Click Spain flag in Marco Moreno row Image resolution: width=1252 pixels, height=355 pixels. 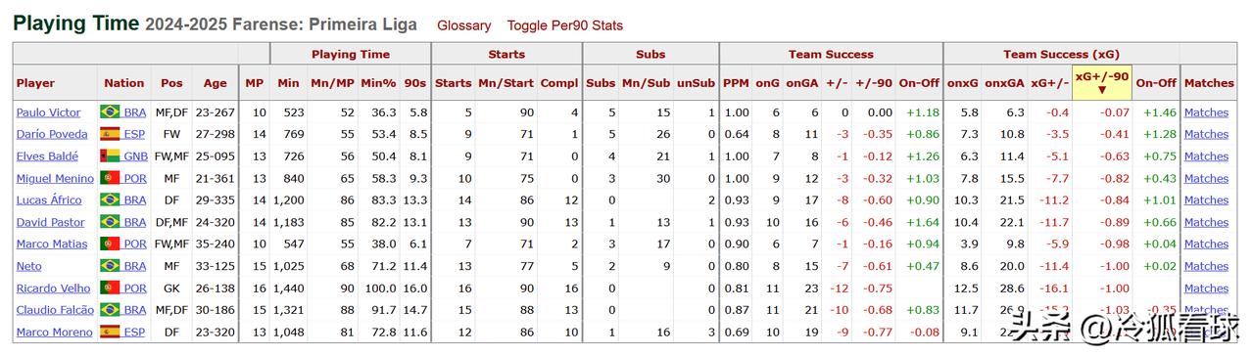(x=110, y=333)
